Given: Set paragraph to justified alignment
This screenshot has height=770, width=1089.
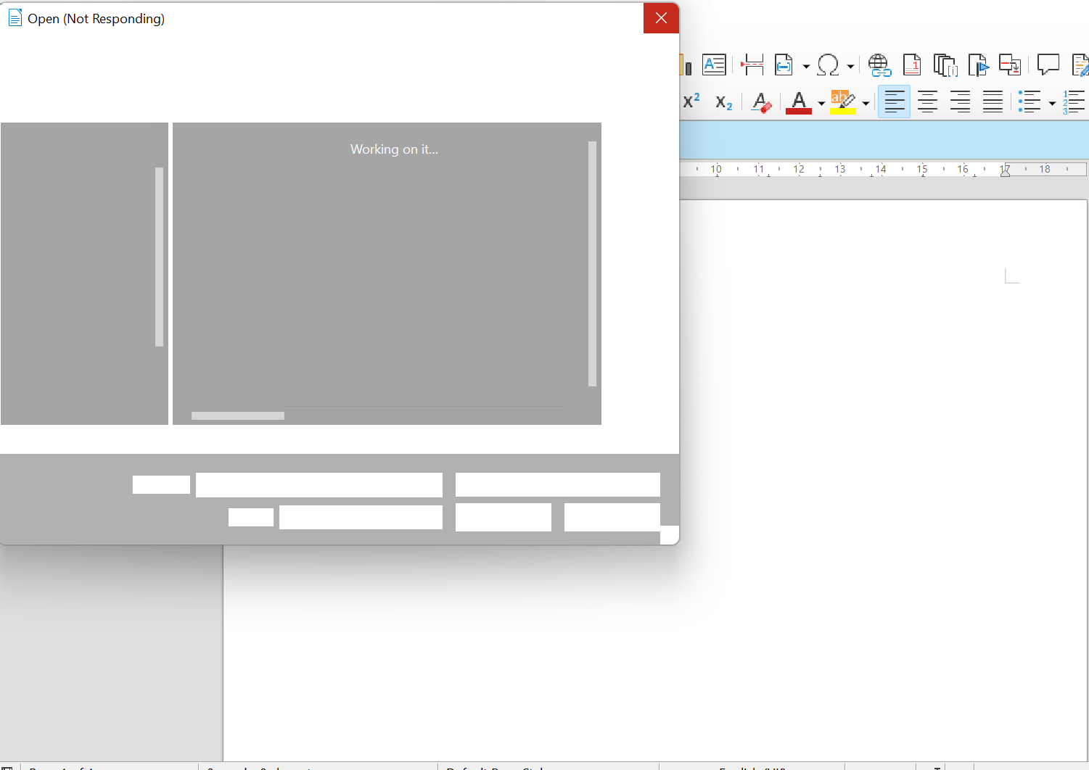Looking at the screenshot, I should tap(993, 102).
